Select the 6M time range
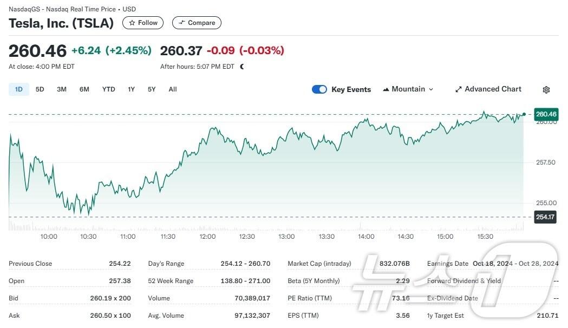The height and width of the screenshot is (328, 568). [84, 89]
